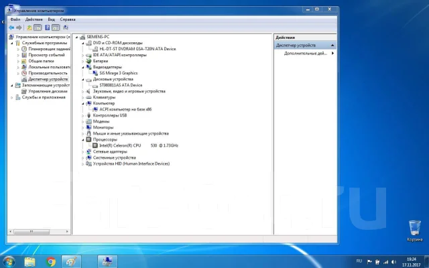429x268 pixels.
Task: Select Управление компьютером root node
Action: tap(42, 37)
